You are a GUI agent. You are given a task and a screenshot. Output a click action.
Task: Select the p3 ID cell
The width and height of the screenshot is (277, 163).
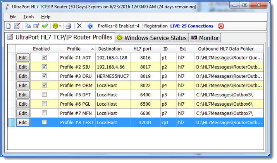(x=169, y=76)
